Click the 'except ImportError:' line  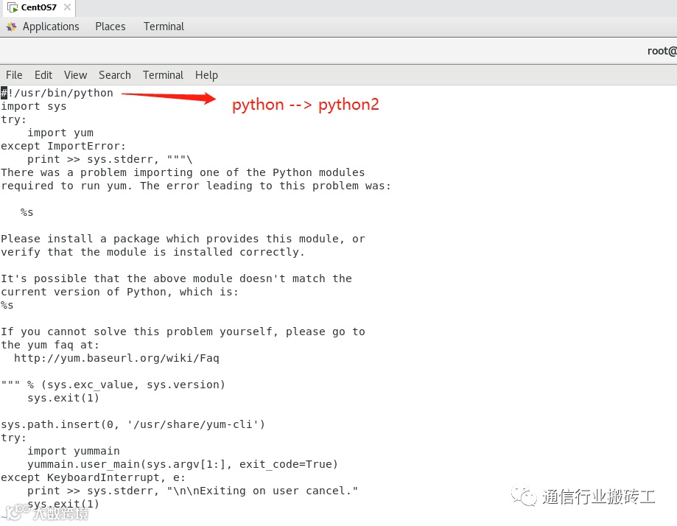pos(63,146)
